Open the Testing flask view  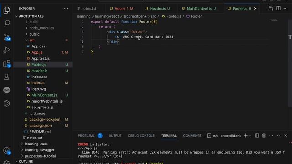(6, 77)
